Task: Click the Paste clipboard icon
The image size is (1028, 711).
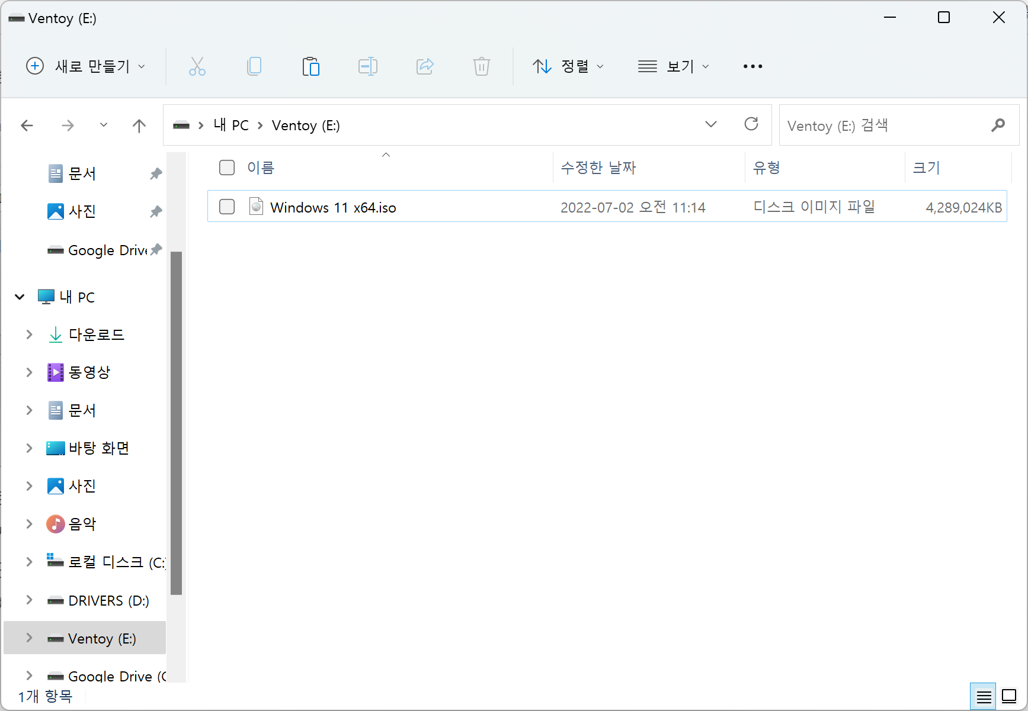Action: click(x=310, y=66)
